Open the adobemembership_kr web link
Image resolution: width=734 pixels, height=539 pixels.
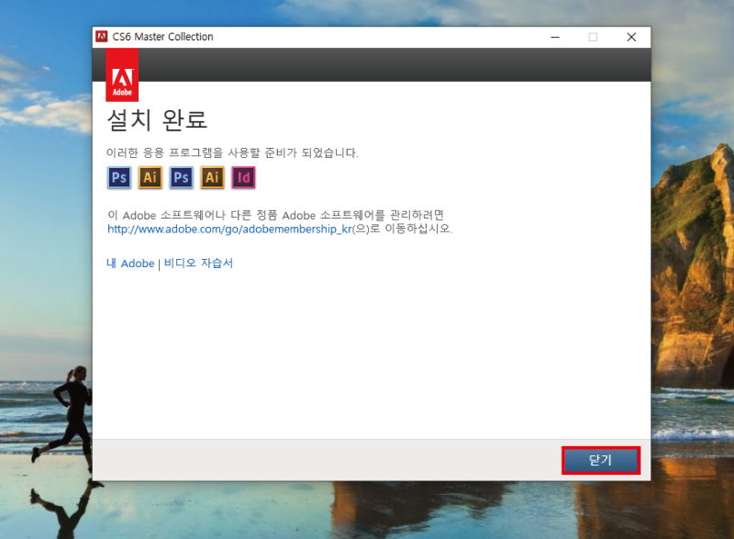pyautogui.click(x=229, y=229)
